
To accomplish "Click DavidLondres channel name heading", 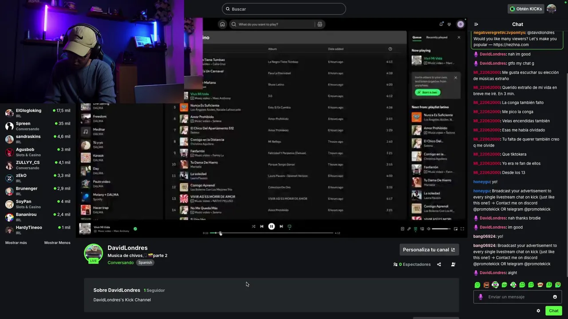I will coord(127,248).
